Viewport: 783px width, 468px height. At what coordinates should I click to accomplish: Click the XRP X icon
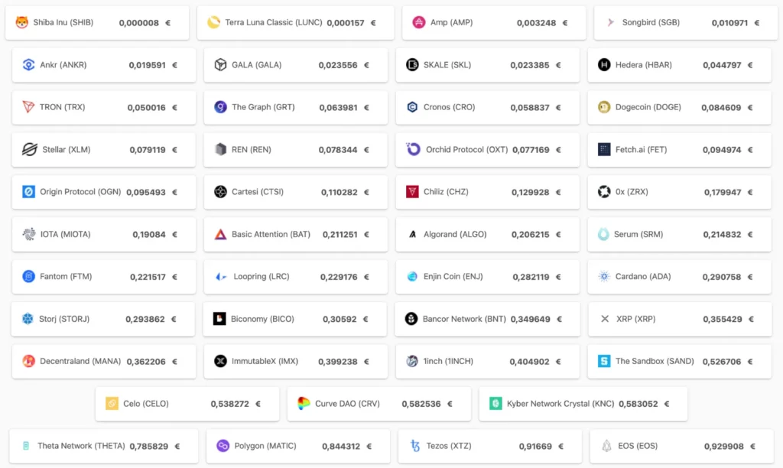click(x=605, y=319)
